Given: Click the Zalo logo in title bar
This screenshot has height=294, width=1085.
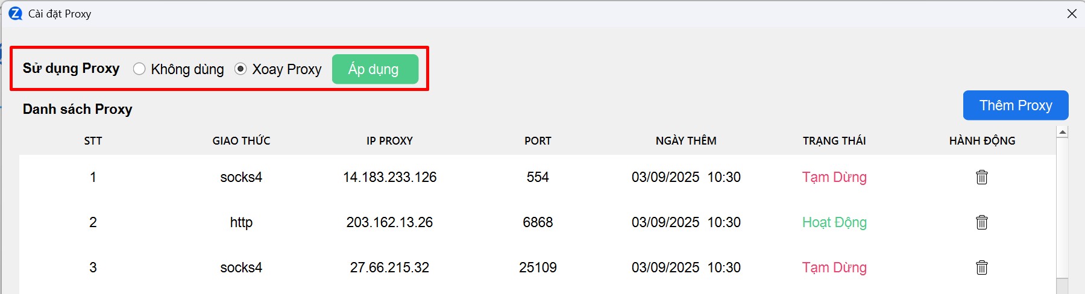Looking at the screenshot, I should pos(15,13).
